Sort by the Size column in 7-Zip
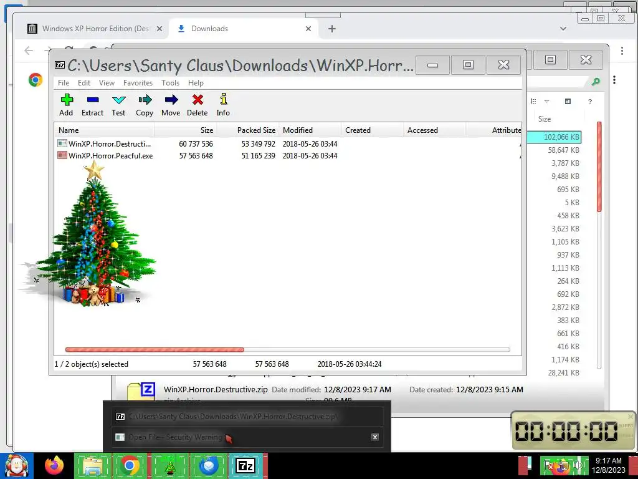 tap(186, 130)
